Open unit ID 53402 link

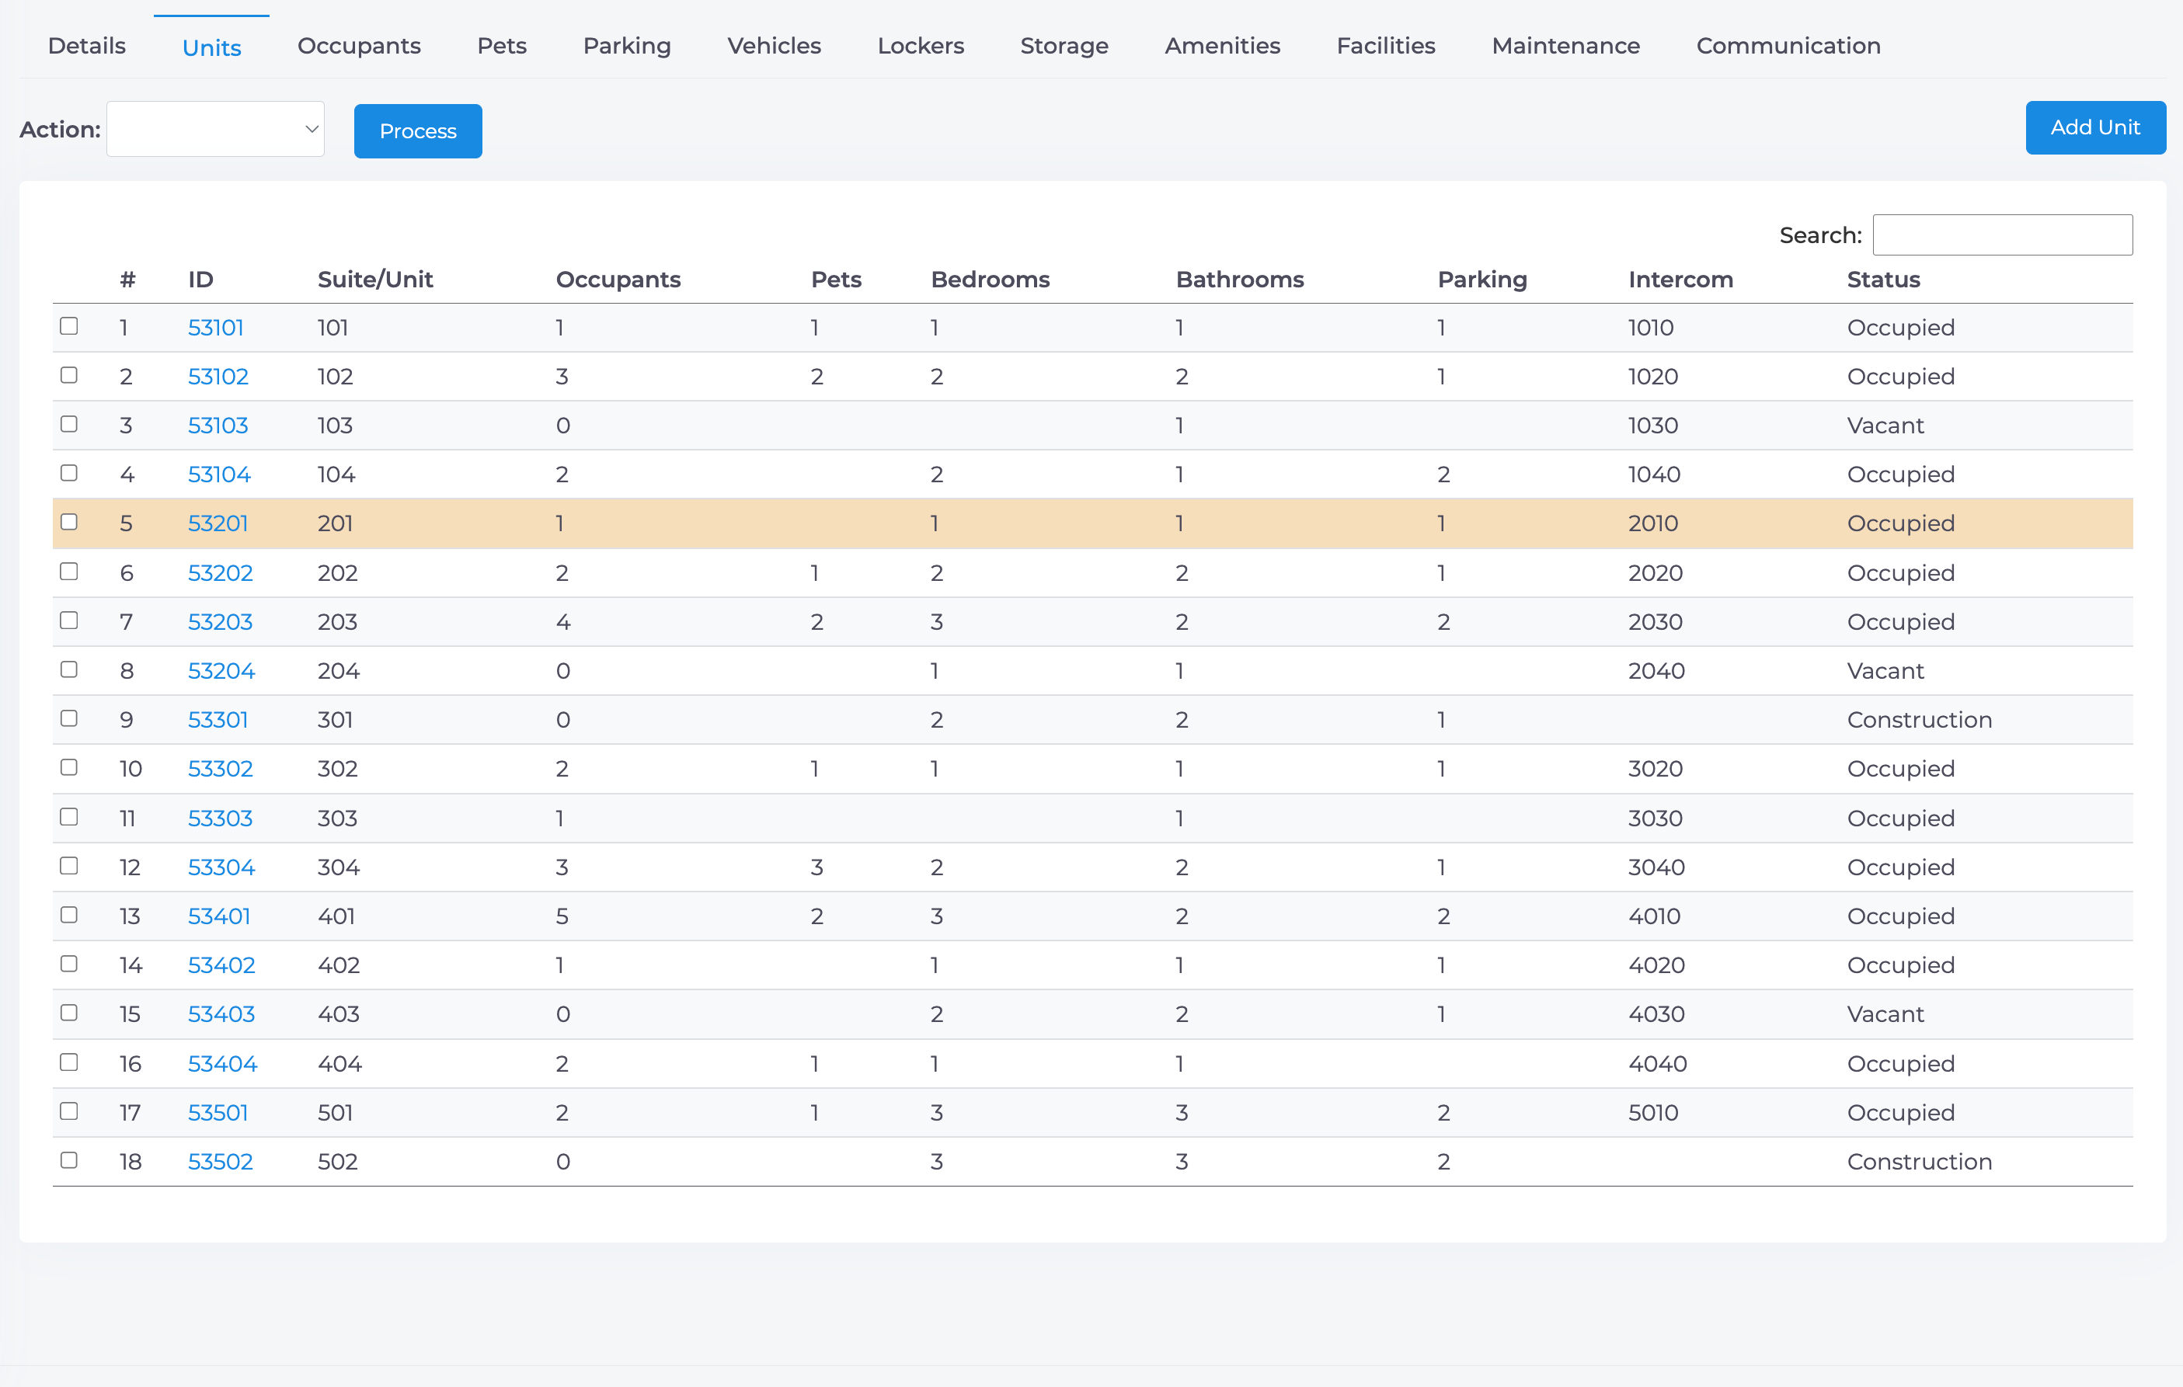[221, 965]
